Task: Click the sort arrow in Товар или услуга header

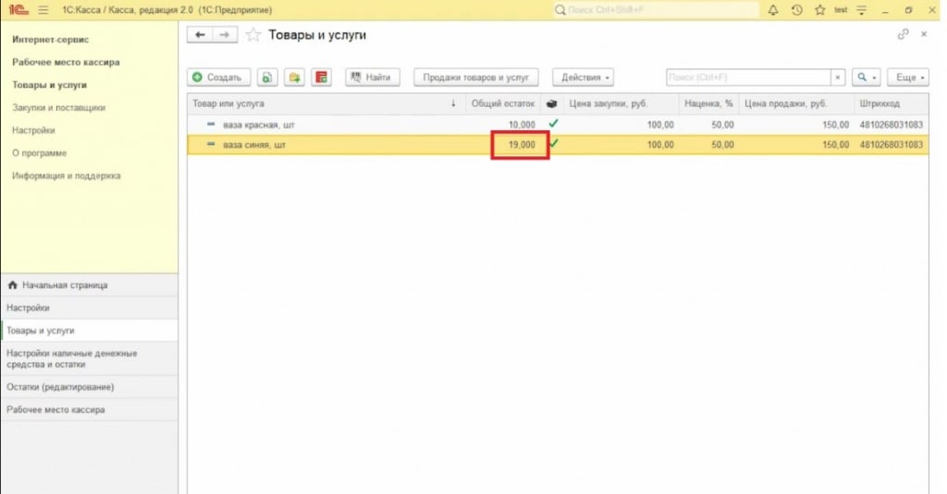Action: (x=453, y=103)
